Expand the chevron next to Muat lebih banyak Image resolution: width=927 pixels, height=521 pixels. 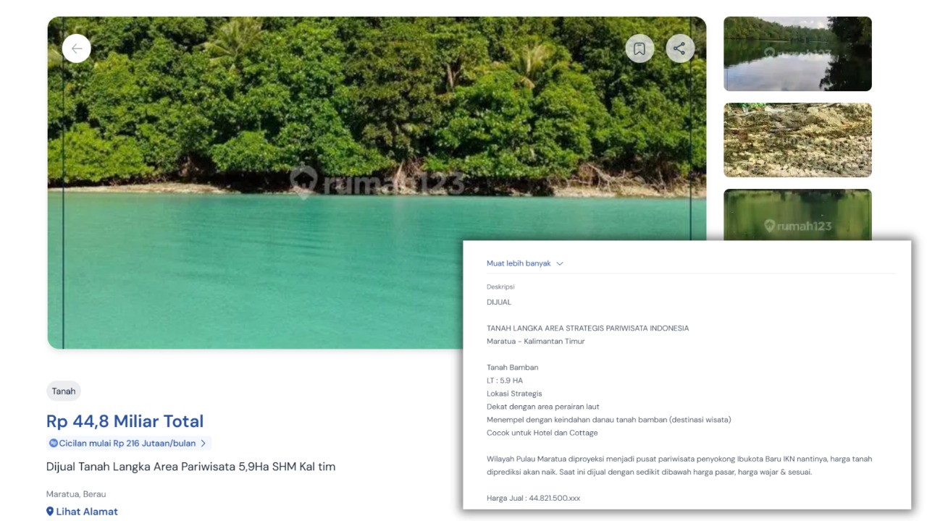560,264
